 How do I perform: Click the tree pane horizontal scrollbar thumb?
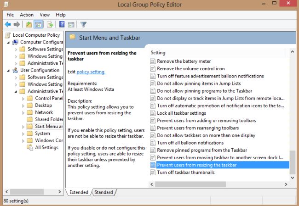[x=27, y=192]
